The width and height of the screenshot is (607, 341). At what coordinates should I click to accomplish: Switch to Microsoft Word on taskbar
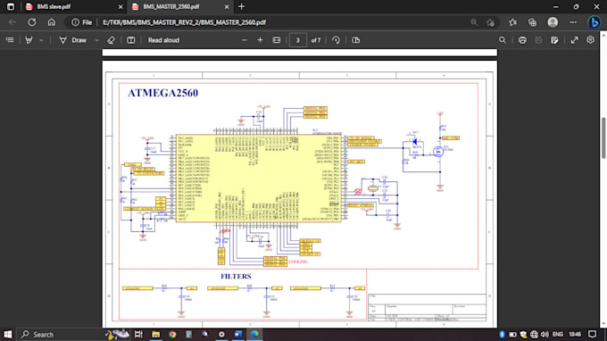pyautogui.click(x=238, y=335)
